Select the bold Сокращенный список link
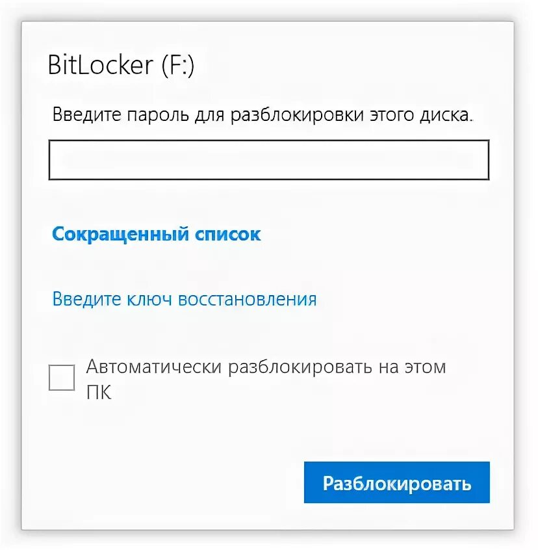538x550 pixels. click(x=156, y=234)
